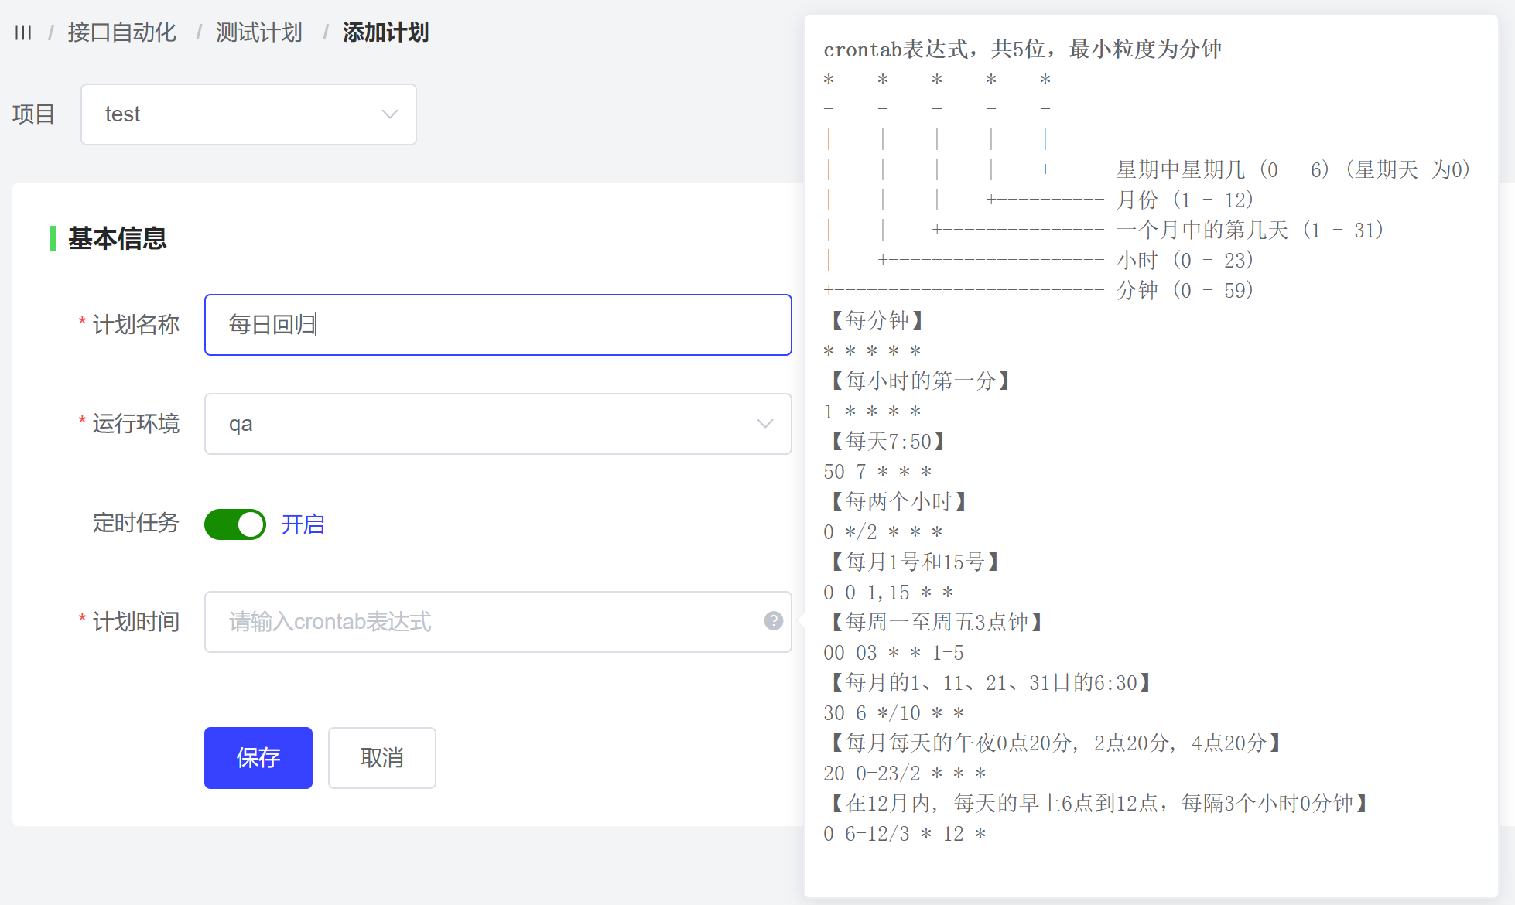
Task: Expand the 项目 dropdown chevron arrow
Action: [x=390, y=114]
